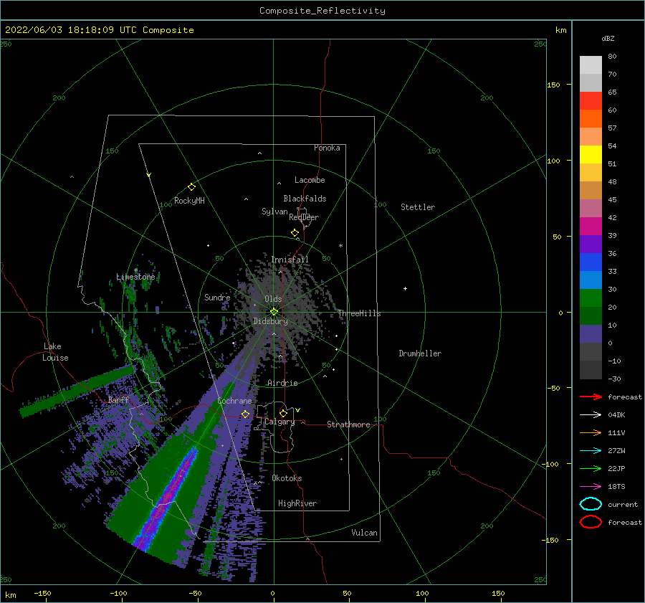This screenshot has width=645, height=603.
Task: Click the white 04DK arrow legend icon
Action: 591,415
